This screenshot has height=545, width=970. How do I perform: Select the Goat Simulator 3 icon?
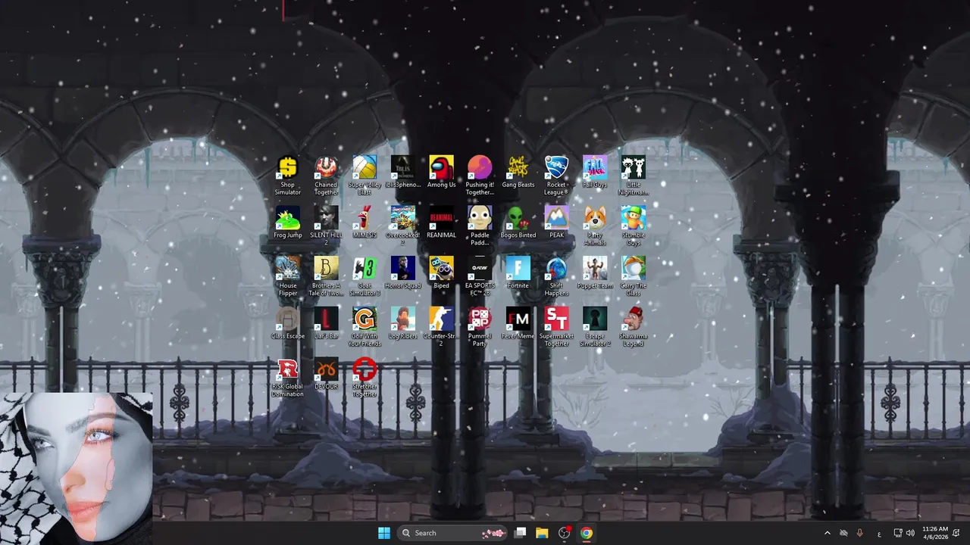point(365,277)
